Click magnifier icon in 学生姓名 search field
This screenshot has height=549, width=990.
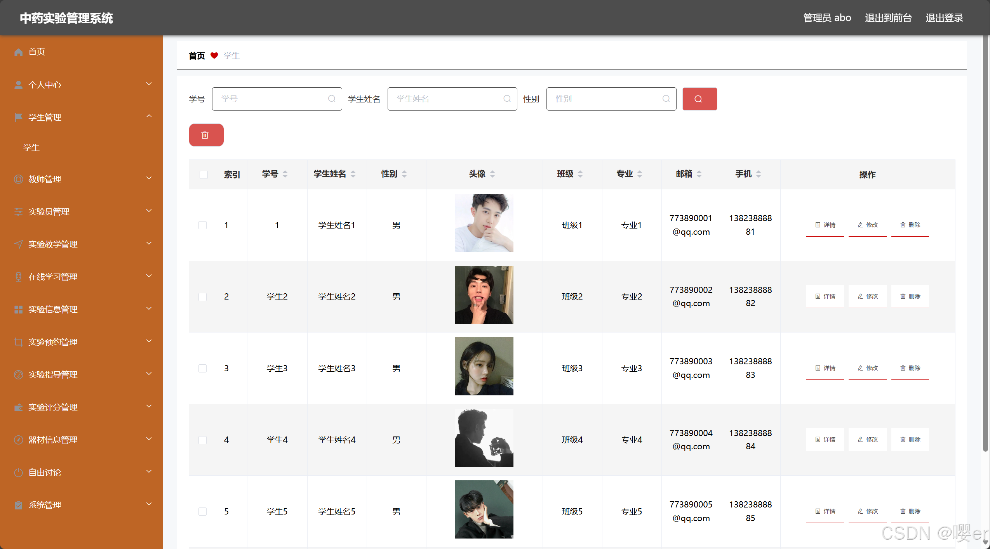click(507, 99)
